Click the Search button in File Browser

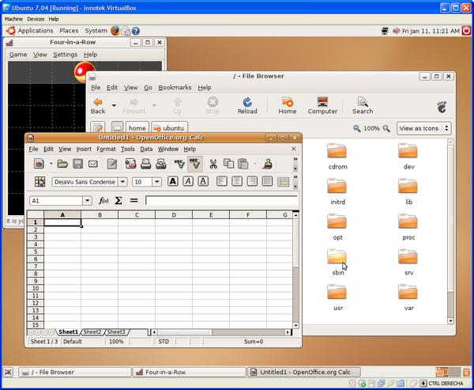tap(363, 106)
